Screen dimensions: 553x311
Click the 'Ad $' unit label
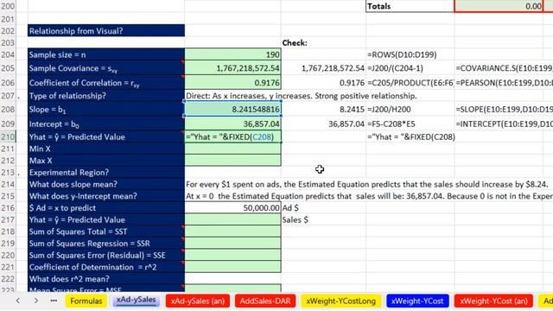pyautogui.click(x=290, y=207)
